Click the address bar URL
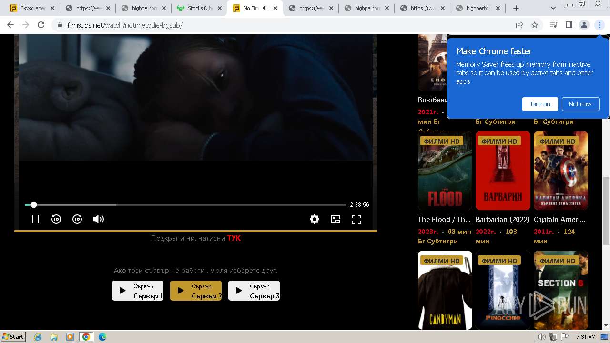The height and width of the screenshot is (343, 610). 125,25
